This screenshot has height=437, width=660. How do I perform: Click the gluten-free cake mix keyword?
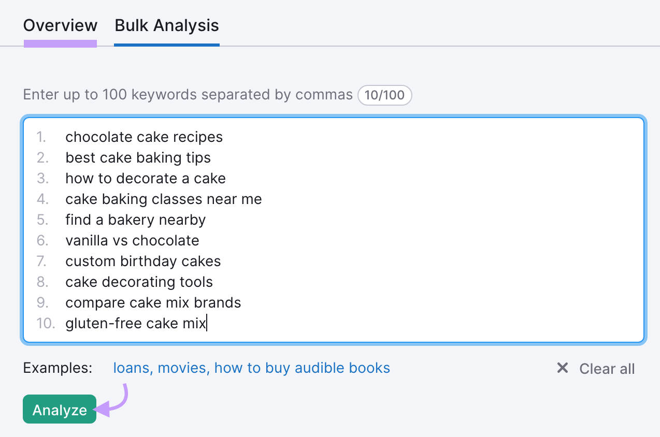tap(135, 323)
